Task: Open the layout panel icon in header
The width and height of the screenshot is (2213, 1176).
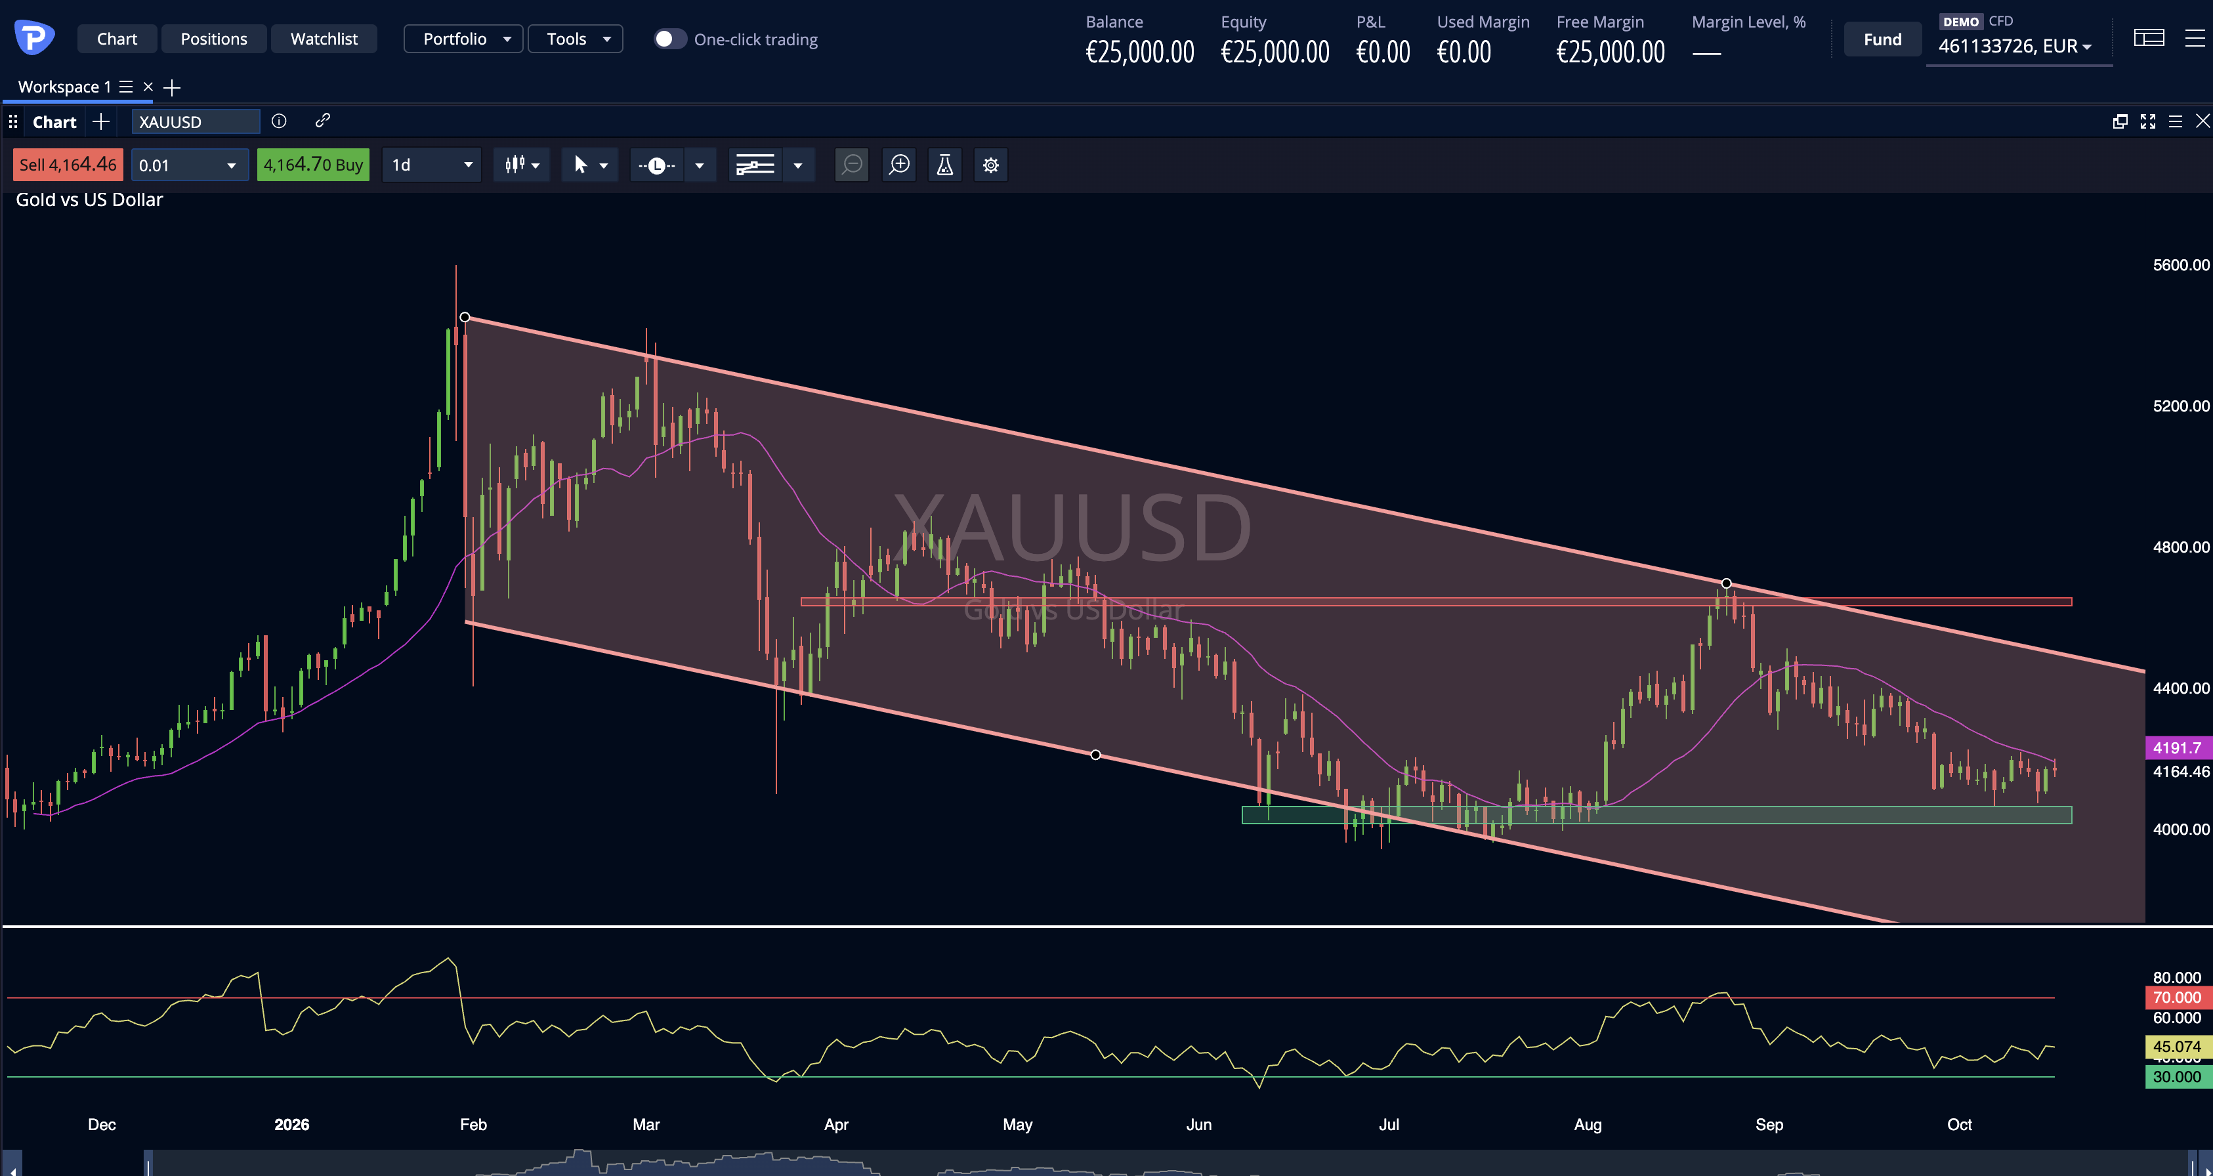Action: tap(2149, 38)
